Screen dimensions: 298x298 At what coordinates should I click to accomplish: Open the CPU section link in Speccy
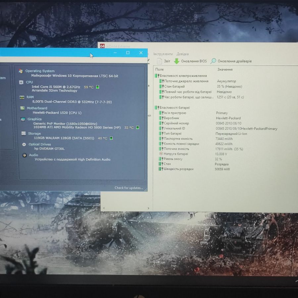(29, 82)
